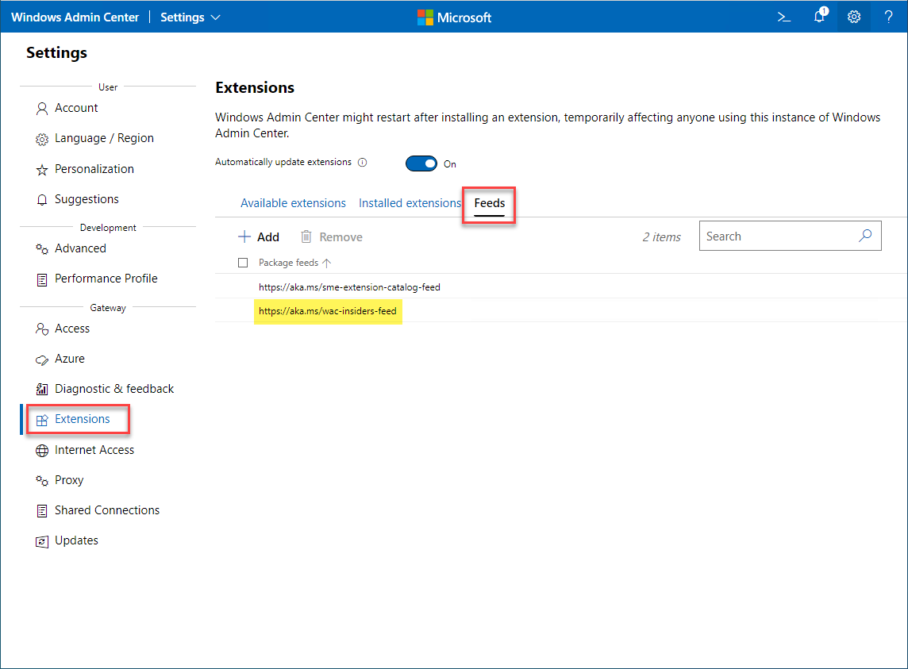Click the Remove feed label
The image size is (908, 669).
[340, 237]
